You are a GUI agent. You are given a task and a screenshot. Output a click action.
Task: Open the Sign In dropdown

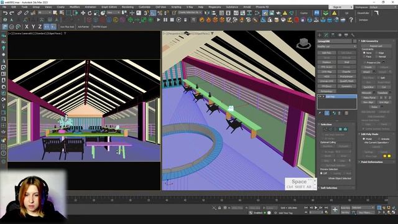pos(341,7)
